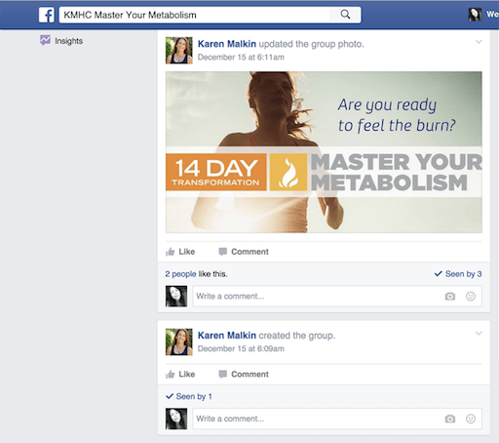Like the updated group photo post
499x443 pixels.
[180, 252]
